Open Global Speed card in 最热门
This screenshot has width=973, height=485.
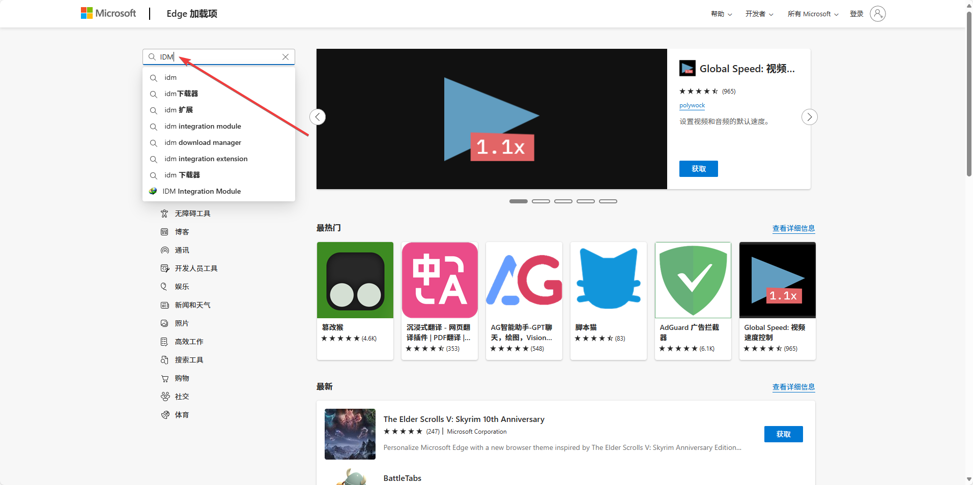click(778, 301)
